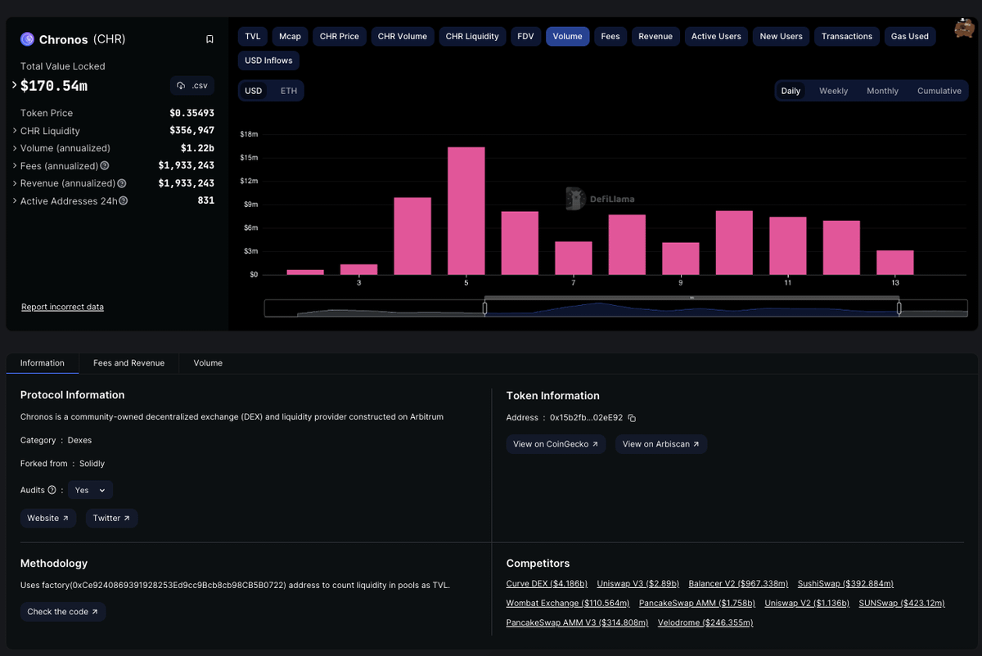The height and width of the screenshot is (656, 982).
Task: Expand the Volume (annualized) row
Action: (65, 148)
